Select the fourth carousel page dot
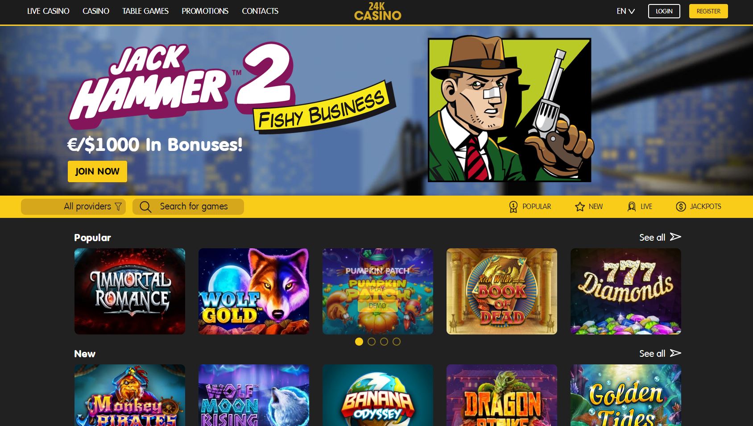 (x=397, y=342)
